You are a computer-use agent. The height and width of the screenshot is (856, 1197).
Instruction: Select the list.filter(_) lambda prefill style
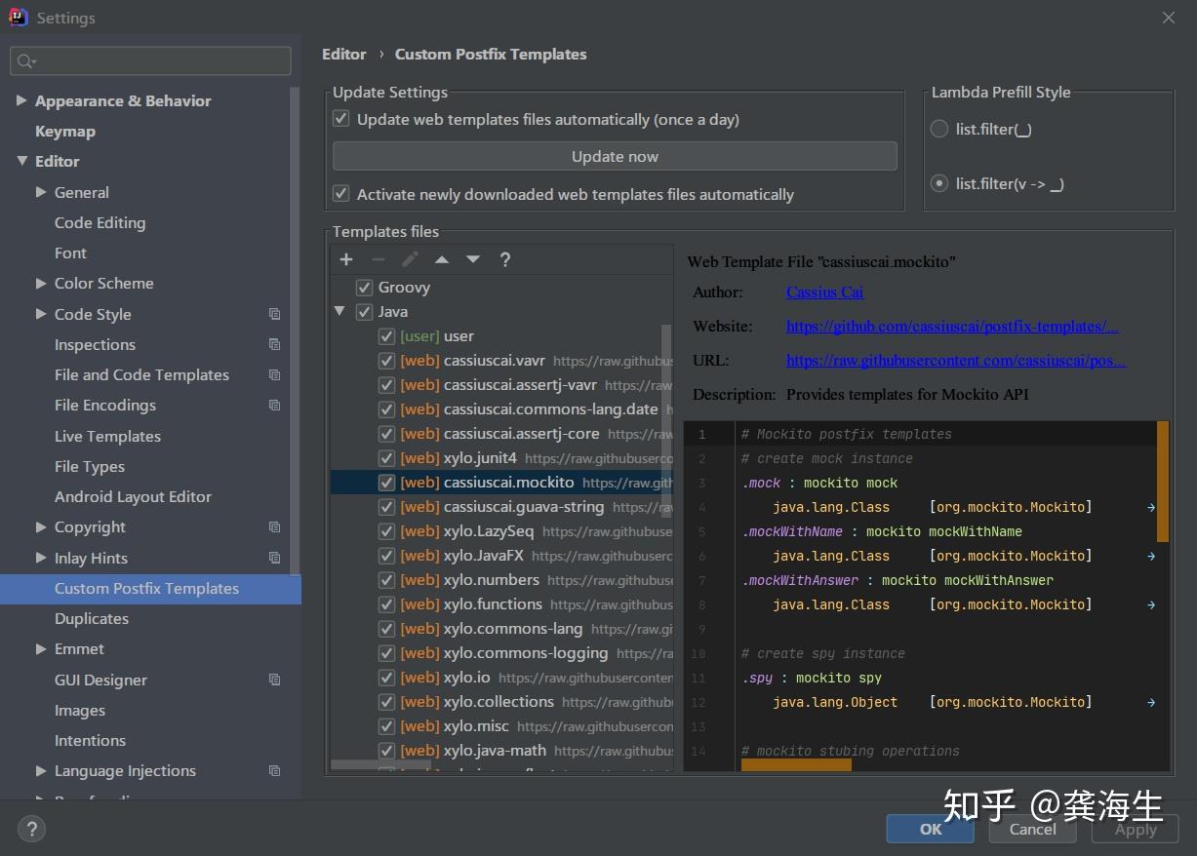(x=938, y=128)
